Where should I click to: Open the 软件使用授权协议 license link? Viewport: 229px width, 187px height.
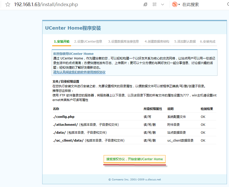point(79,72)
